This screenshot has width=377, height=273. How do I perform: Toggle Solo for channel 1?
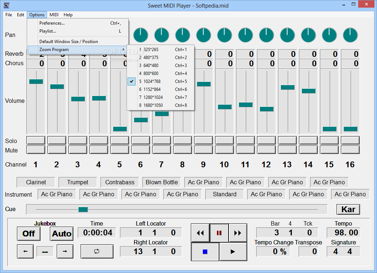[x=36, y=140]
